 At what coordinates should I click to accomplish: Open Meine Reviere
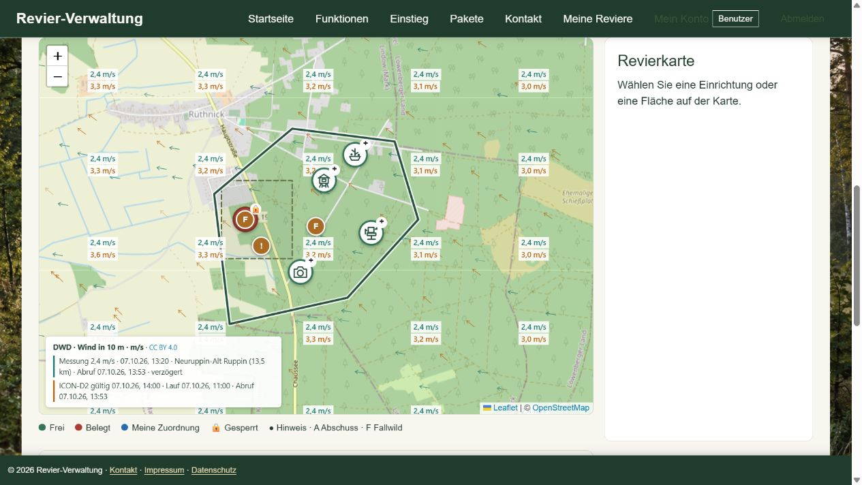coord(598,19)
